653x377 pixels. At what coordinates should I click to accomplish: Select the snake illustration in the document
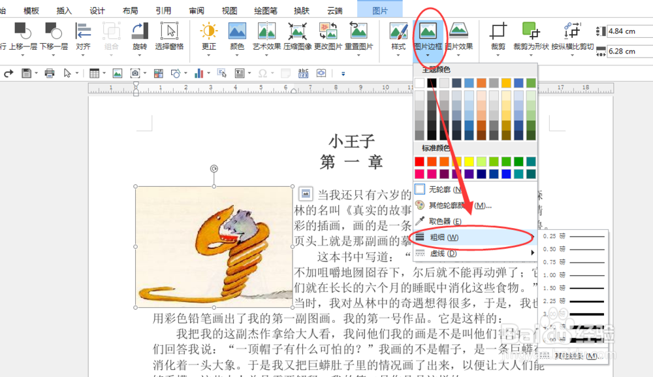click(214, 247)
